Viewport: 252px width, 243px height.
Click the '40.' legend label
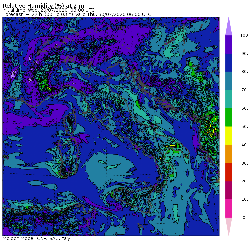[x=245, y=145]
